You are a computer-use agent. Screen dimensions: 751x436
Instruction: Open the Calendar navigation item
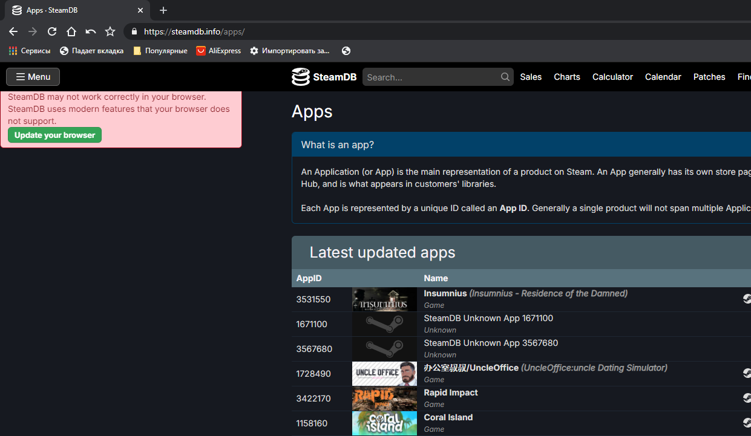coord(663,77)
